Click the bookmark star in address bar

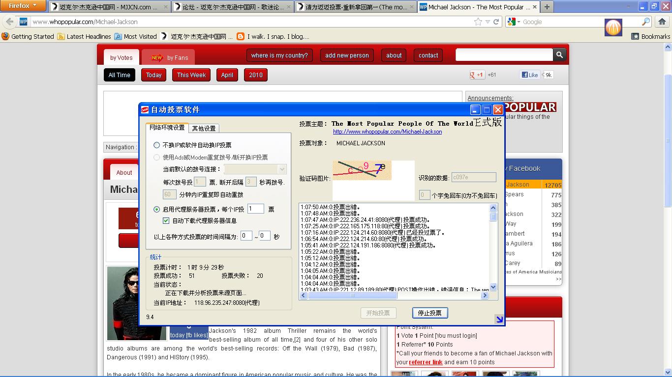478,22
